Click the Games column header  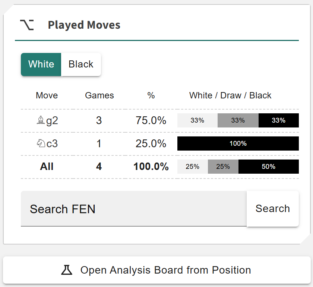[99, 95]
